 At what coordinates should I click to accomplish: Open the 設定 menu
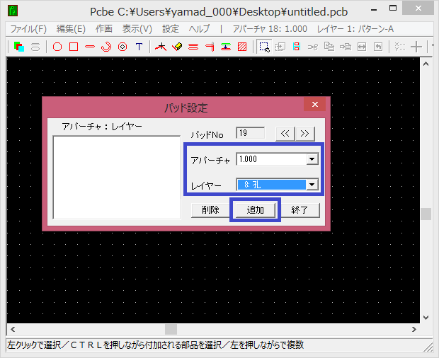[x=171, y=29]
